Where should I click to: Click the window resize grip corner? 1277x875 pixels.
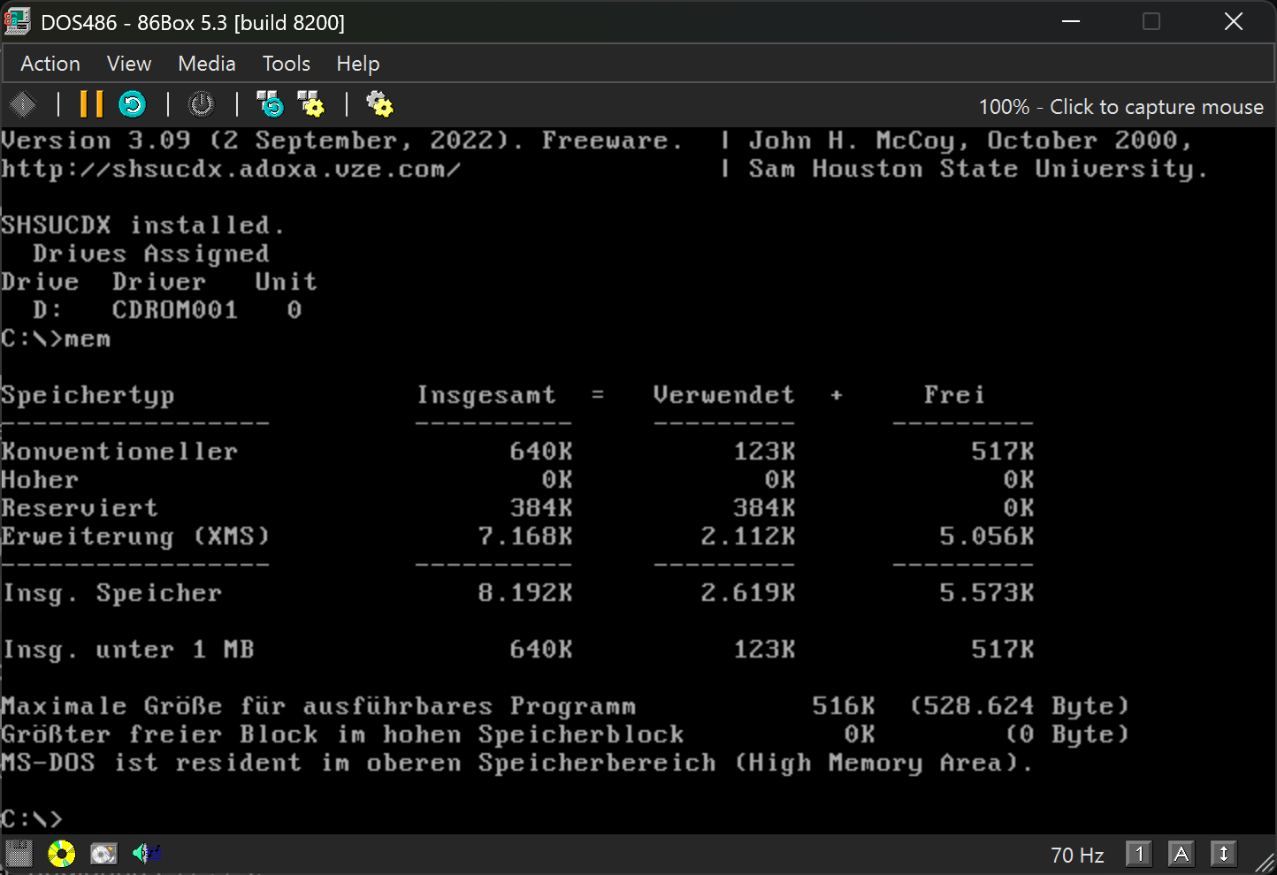pos(1265,862)
